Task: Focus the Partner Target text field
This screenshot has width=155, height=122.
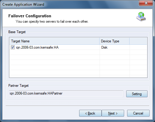Action: click(x=66, y=94)
